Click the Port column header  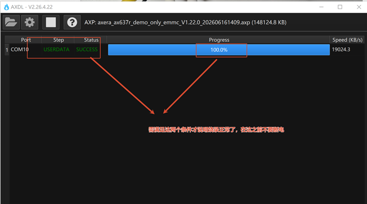click(x=26, y=39)
